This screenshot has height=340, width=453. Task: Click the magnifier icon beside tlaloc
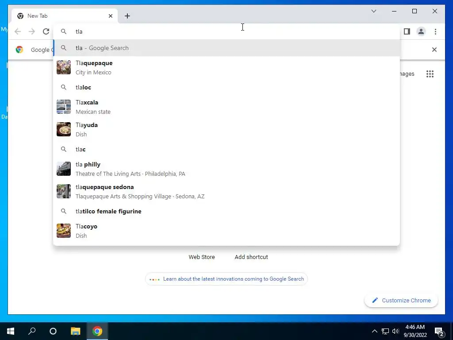(64, 87)
